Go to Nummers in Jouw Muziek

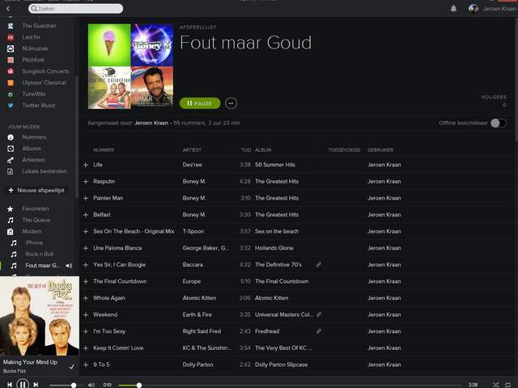(x=34, y=137)
